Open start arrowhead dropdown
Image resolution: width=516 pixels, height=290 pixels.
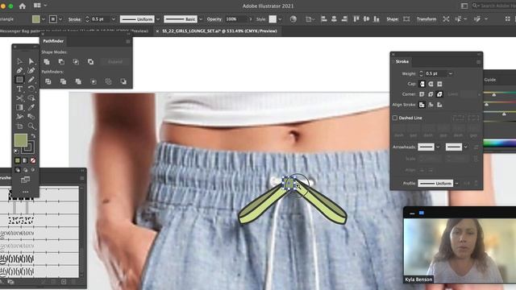tap(438, 147)
